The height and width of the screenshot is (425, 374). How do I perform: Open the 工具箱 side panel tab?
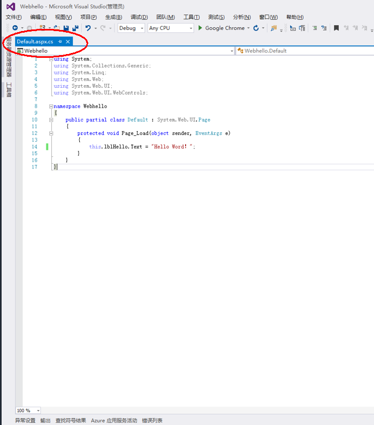pyautogui.click(x=9, y=89)
